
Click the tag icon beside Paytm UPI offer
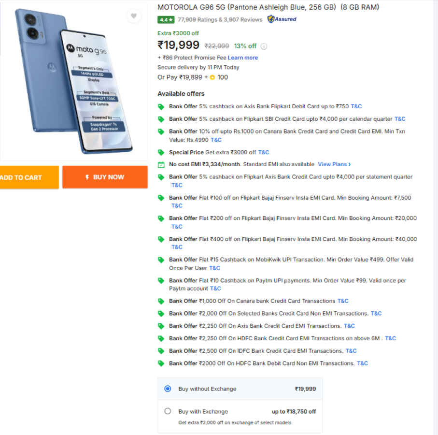(x=161, y=280)
